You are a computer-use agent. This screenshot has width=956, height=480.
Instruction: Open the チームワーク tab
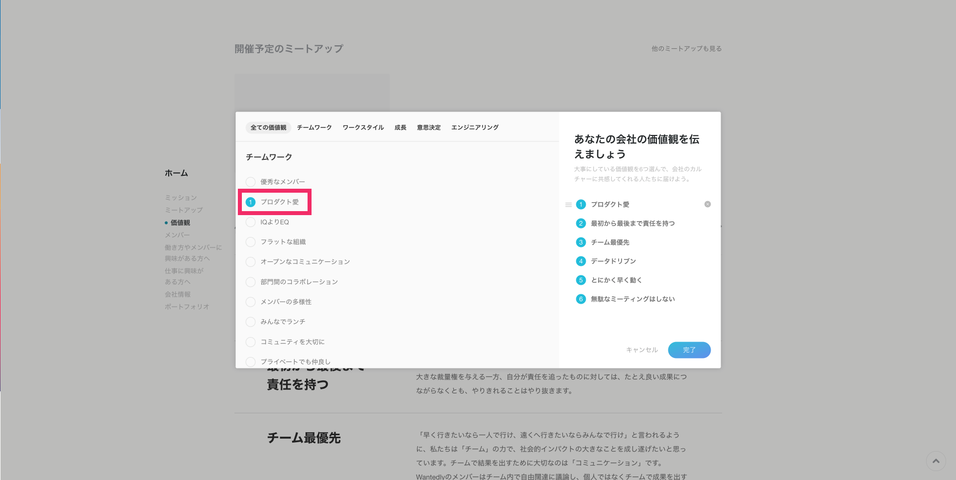coord(315,127)
